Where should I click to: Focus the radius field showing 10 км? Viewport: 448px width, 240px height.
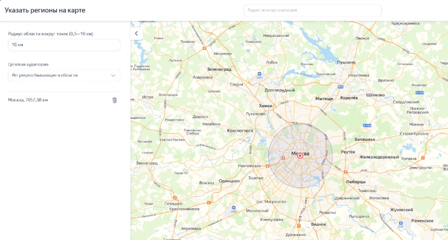[x=64, y=45]
